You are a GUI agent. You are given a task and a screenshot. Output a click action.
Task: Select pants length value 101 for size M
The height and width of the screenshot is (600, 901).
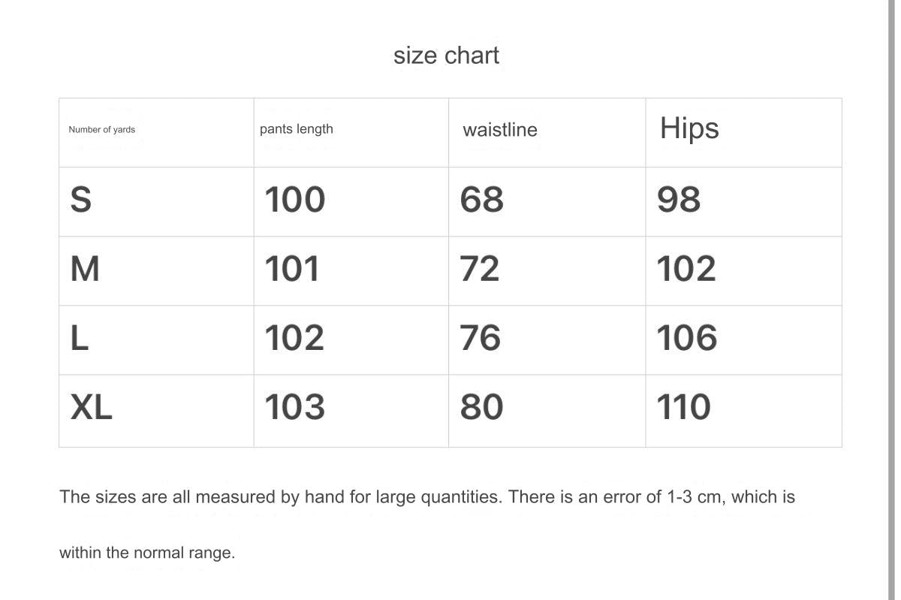click(x=292, y=269)
